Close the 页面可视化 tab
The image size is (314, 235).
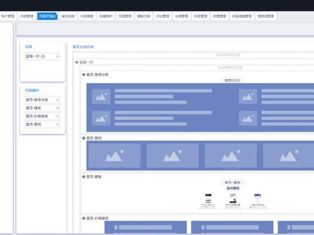pos(58,13)
